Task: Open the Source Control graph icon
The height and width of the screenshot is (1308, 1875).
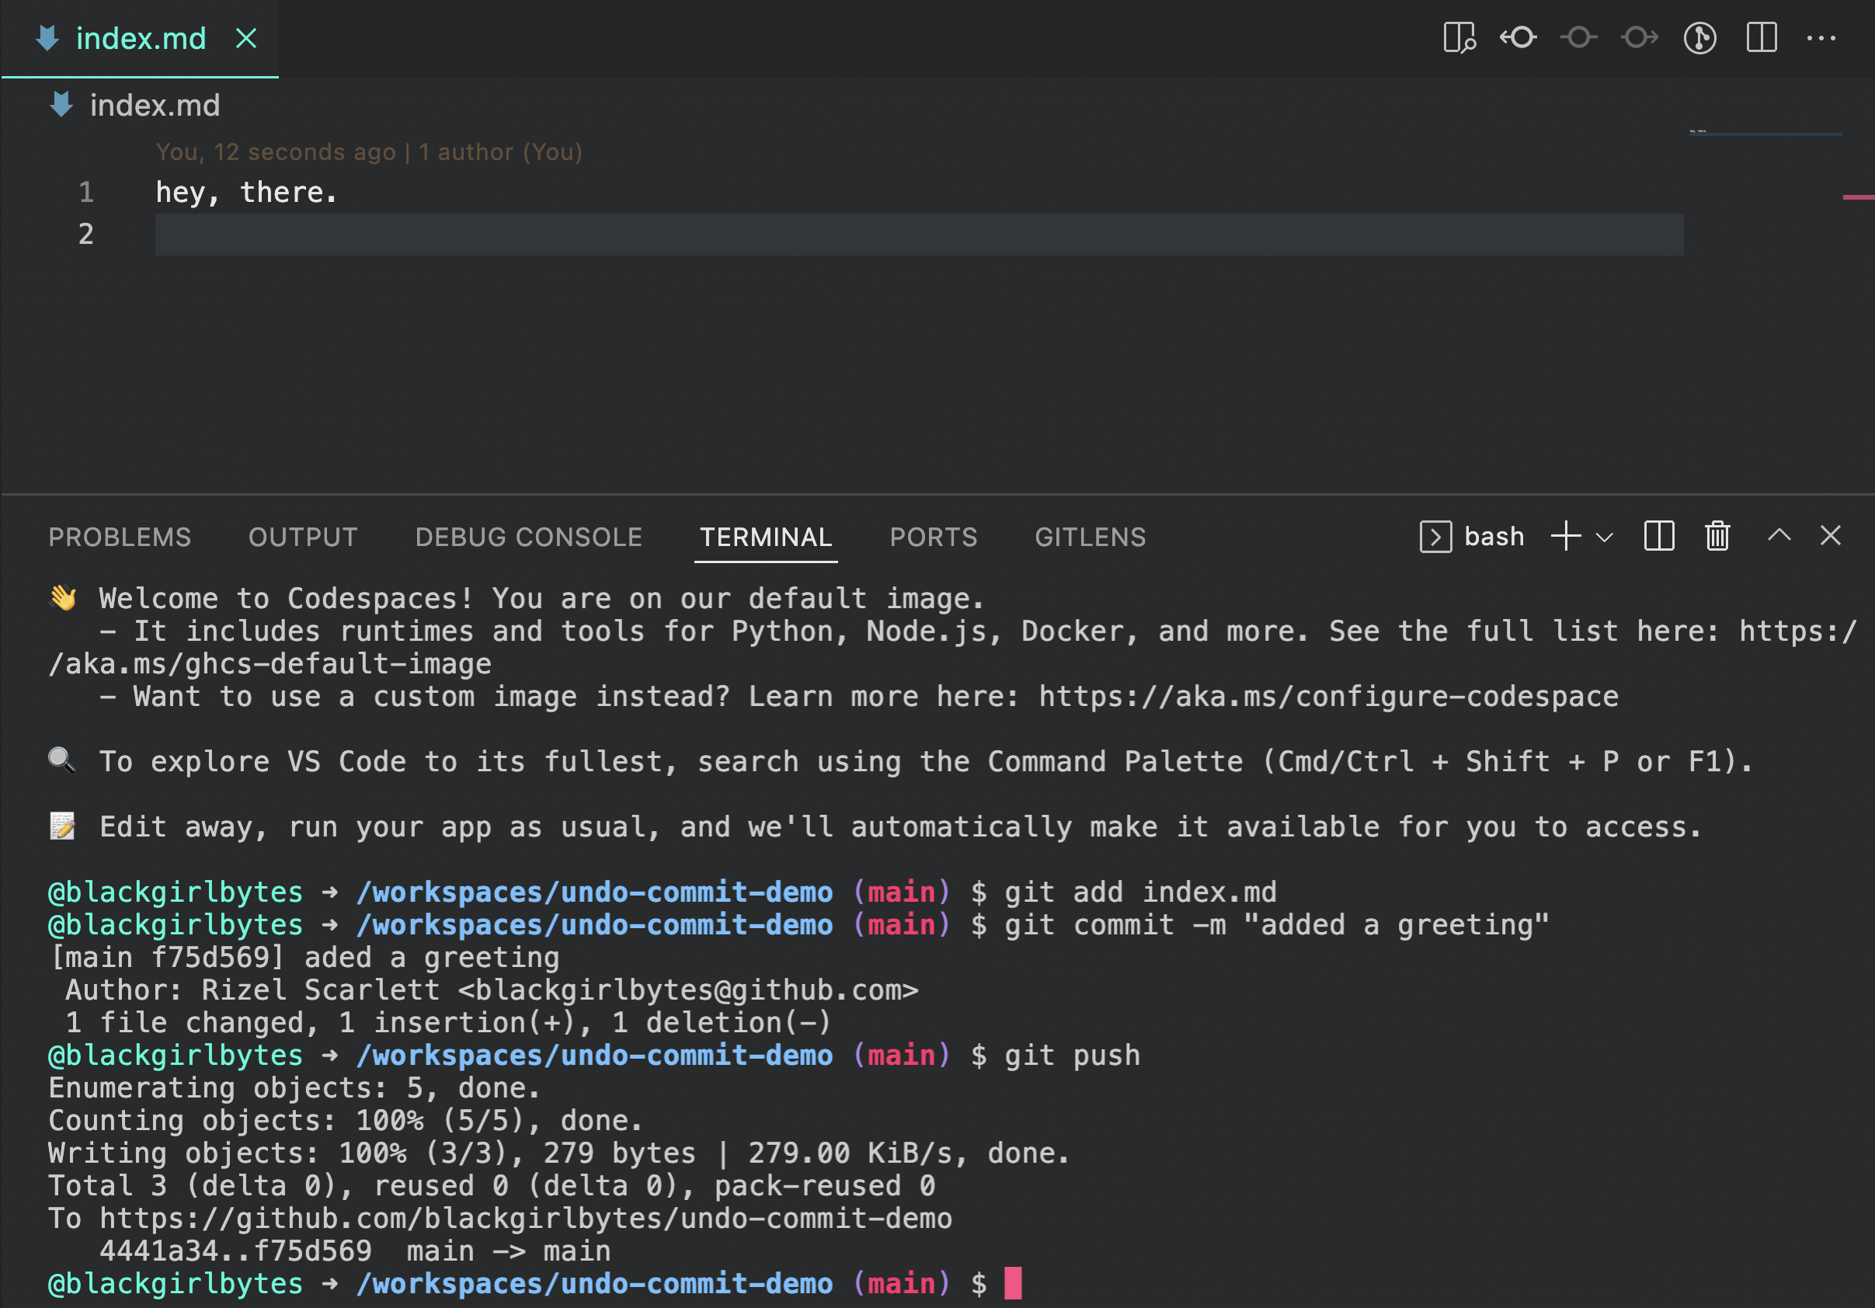Action: point(1699,37)
